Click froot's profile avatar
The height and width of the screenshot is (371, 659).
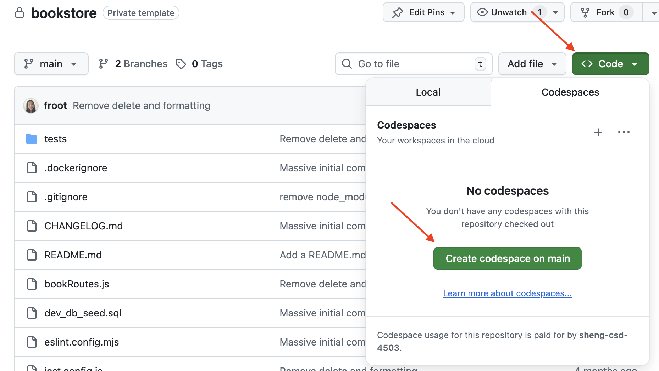(31, 105)
